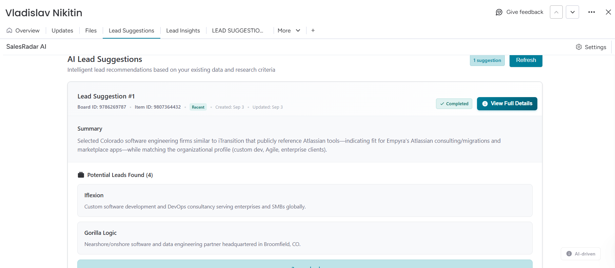Click the Settings gear icon
The height and width of the screenshot is (268, 615).
tap(579, 47)
